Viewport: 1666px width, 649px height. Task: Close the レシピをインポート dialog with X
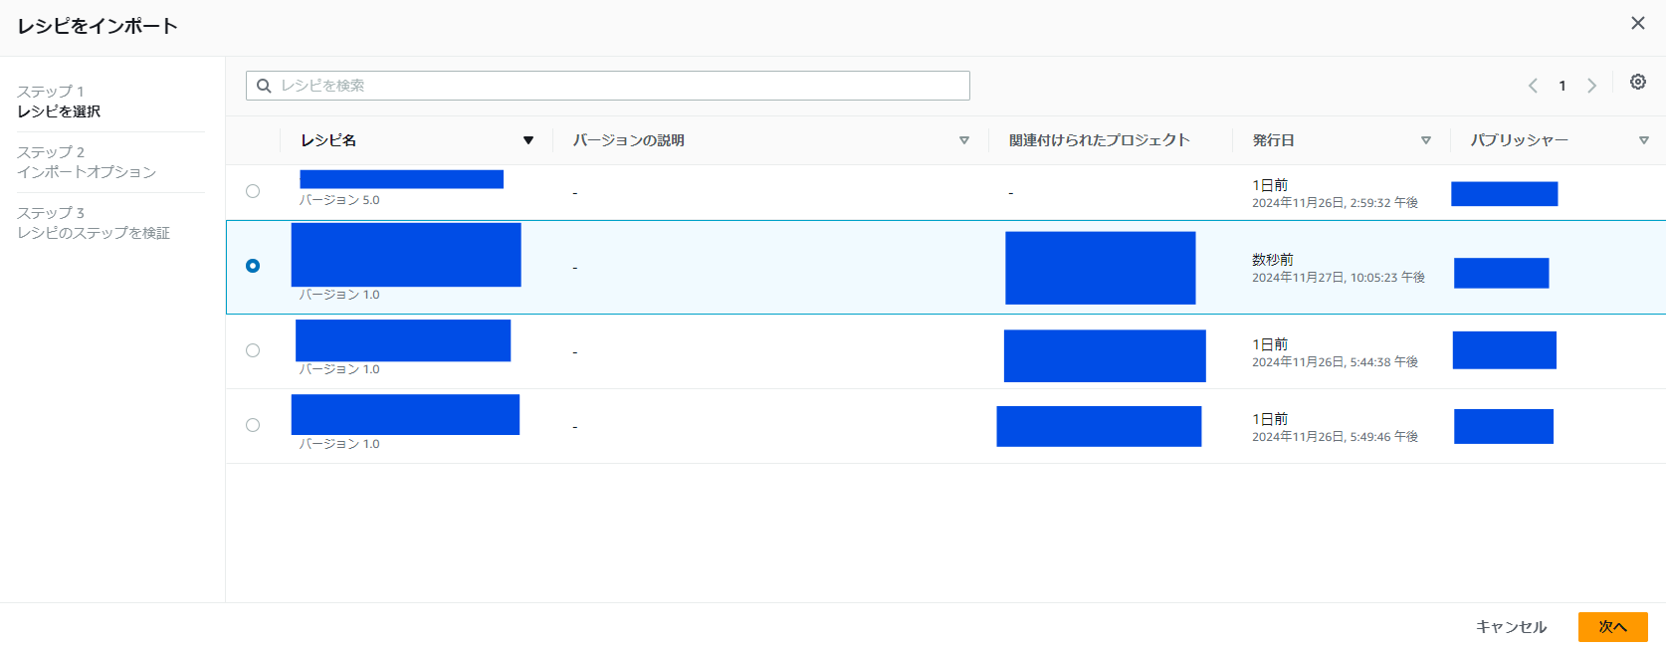(1637, 23)
